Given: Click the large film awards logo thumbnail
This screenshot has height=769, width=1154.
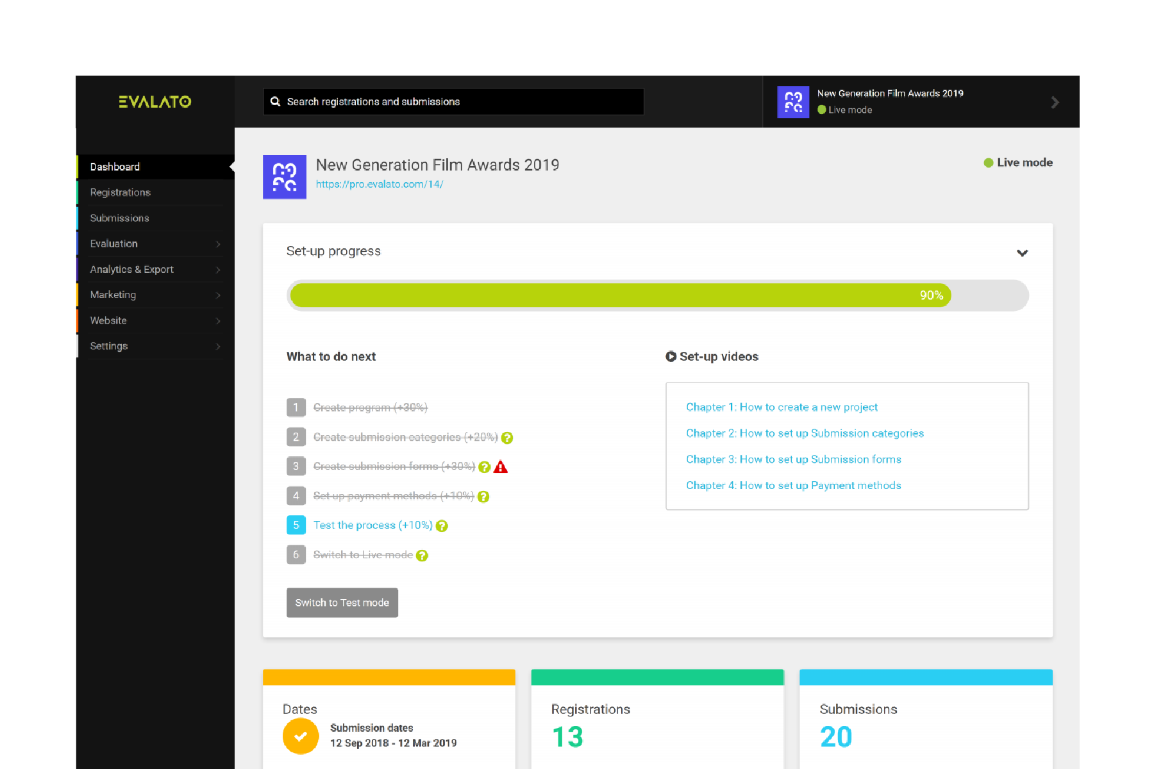Looking at the screenshot, I should pyautogui.click(x=285, y=177).
